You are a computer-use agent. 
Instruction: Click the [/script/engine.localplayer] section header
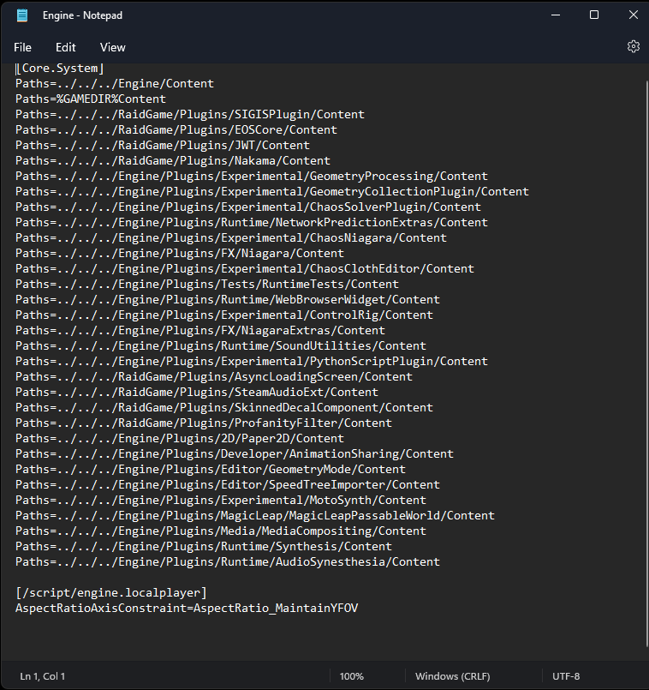point(111,593)
